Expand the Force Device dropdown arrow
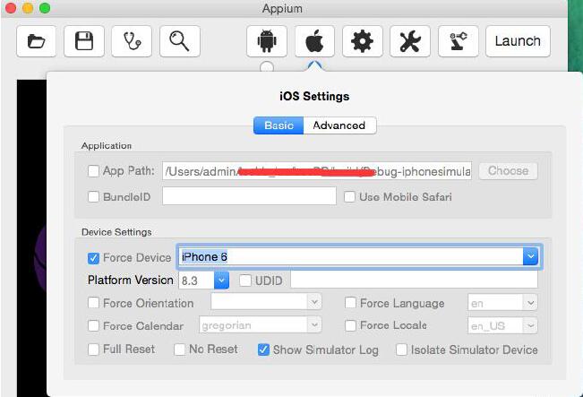Viewport: 583px width, 397px height. pos(530,256)
